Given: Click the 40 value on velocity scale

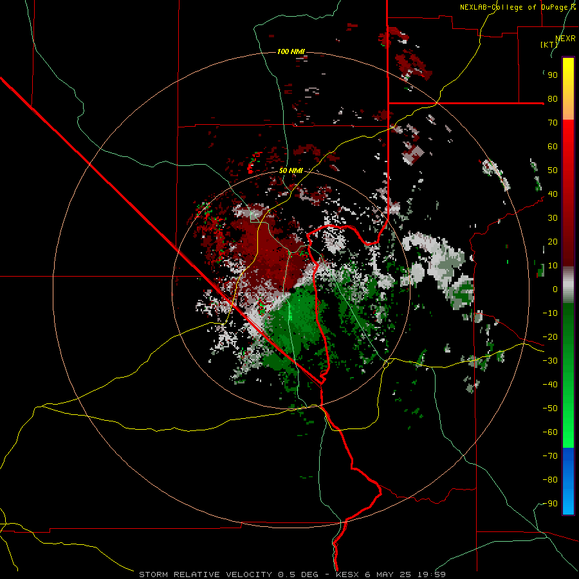Looking at the screenshot, I should click(553, 194).
